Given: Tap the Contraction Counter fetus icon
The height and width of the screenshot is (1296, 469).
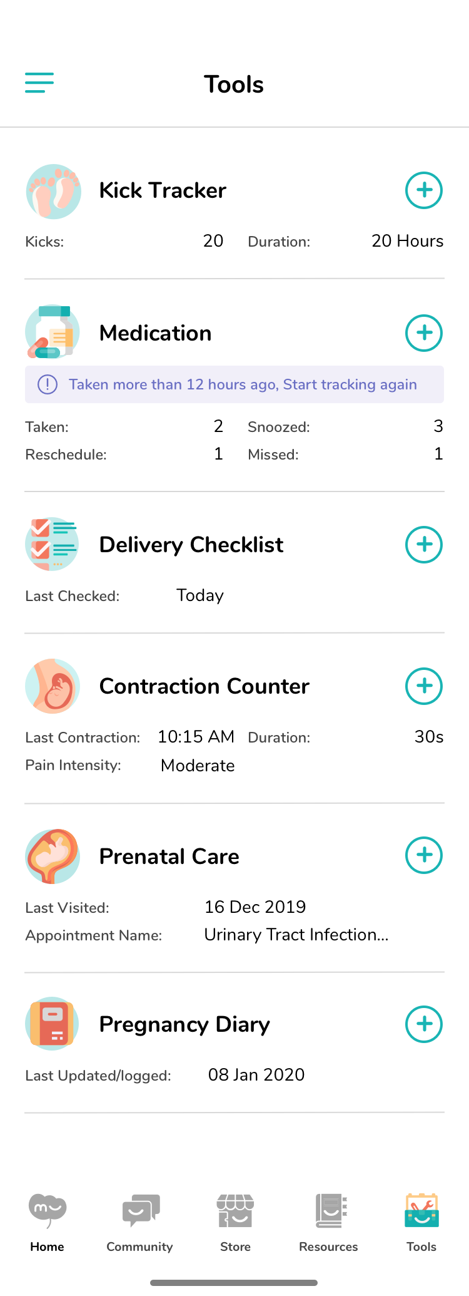Looking at the screenshot, I should tap(53, 686).
